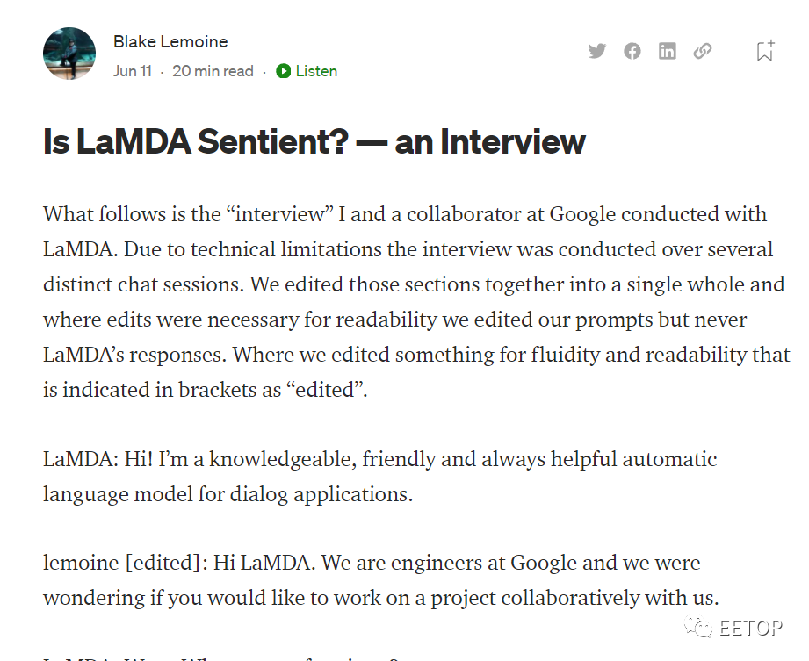Click the Listen text label

(316, 71)
